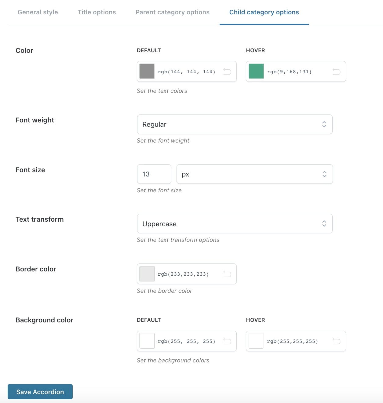This screenshot has height=403, width=383.
Task: Click the 'Set the font weight' hint
Action: pyautogui.click(x=163, y=140)
